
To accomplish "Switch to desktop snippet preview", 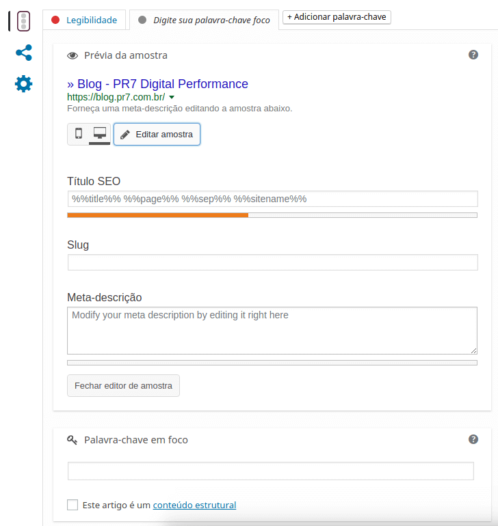I will coord(99,133).
